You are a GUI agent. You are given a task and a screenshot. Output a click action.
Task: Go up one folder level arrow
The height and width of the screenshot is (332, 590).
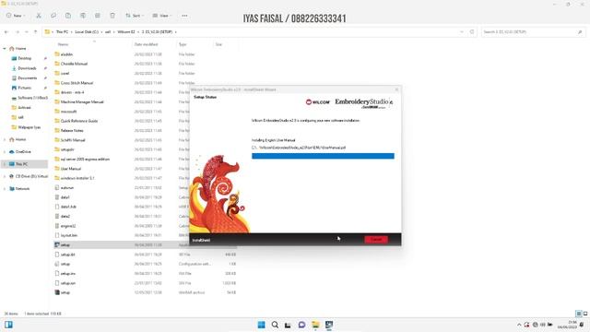tap(35, 32)
